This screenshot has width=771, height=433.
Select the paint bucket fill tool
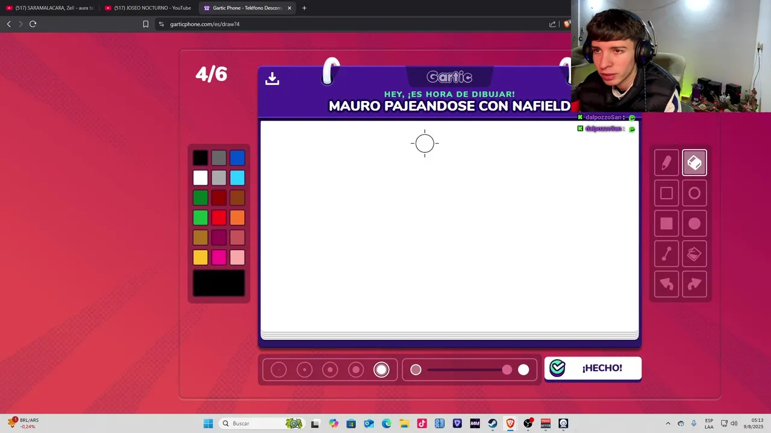[695, 254]
